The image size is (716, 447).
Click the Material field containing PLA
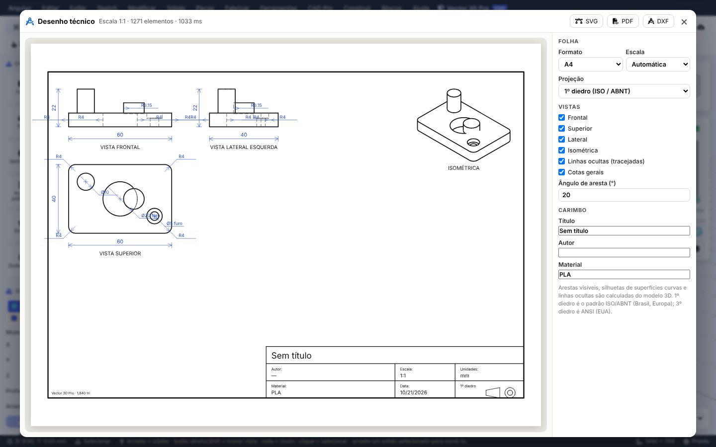624,275
